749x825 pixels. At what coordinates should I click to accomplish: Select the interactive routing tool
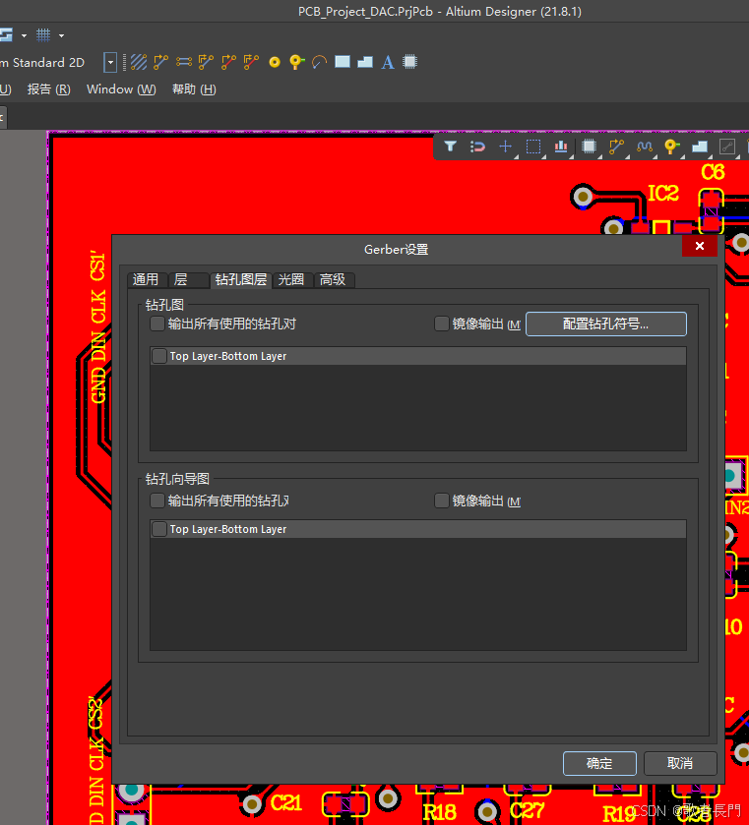(x=160, y=62)
